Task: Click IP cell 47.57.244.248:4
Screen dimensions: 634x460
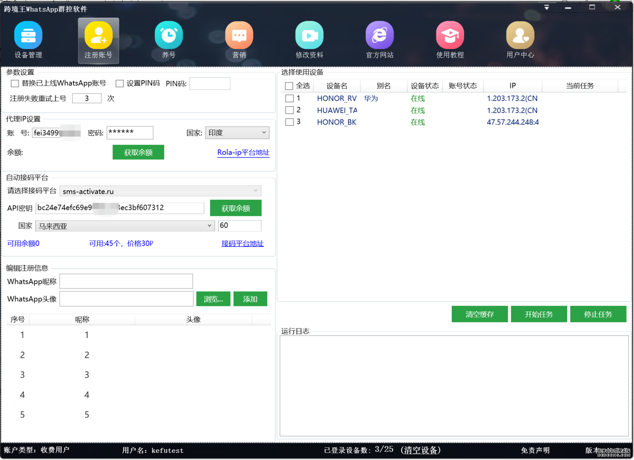Action: tap(512, 122)
